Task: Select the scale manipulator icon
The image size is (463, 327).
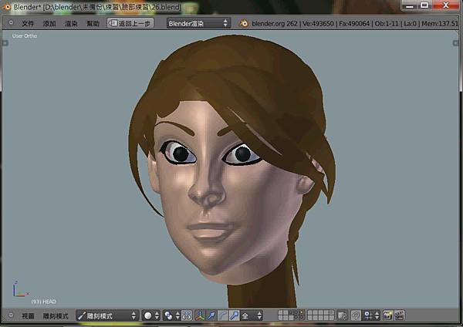Action: pyautogui.click(x=234, y=315)
